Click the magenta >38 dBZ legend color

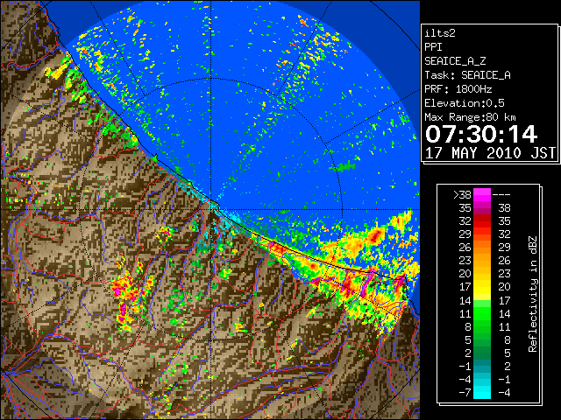(482, 195)
